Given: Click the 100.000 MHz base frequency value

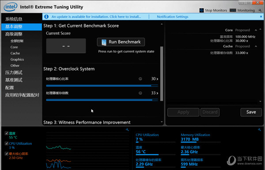Looking at the screenshot, I should [245, 37].
